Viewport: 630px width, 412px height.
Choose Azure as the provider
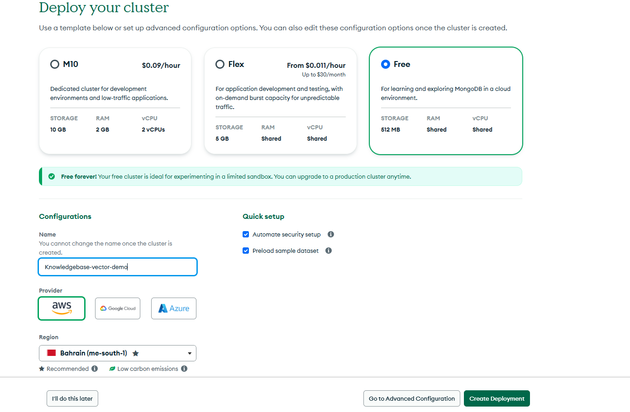click(x=174, y=308)
